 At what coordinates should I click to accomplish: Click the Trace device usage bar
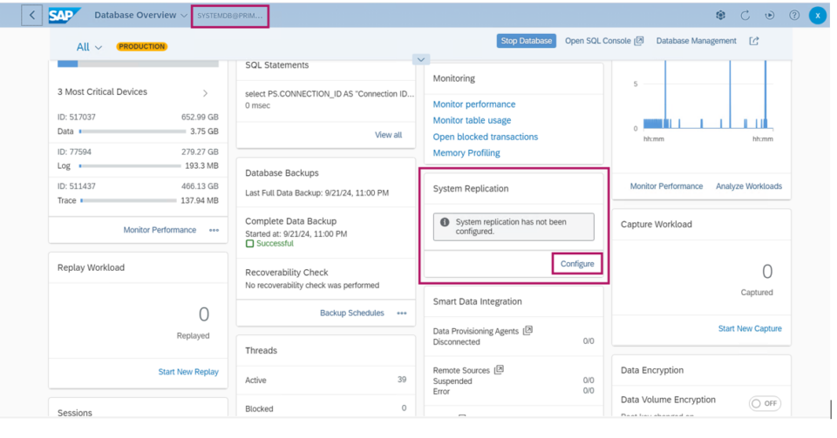(128, 200)
